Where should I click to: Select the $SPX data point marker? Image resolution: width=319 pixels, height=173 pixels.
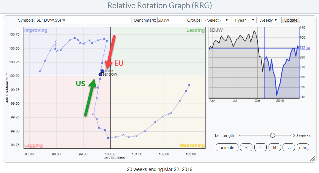tap(102, 71)
